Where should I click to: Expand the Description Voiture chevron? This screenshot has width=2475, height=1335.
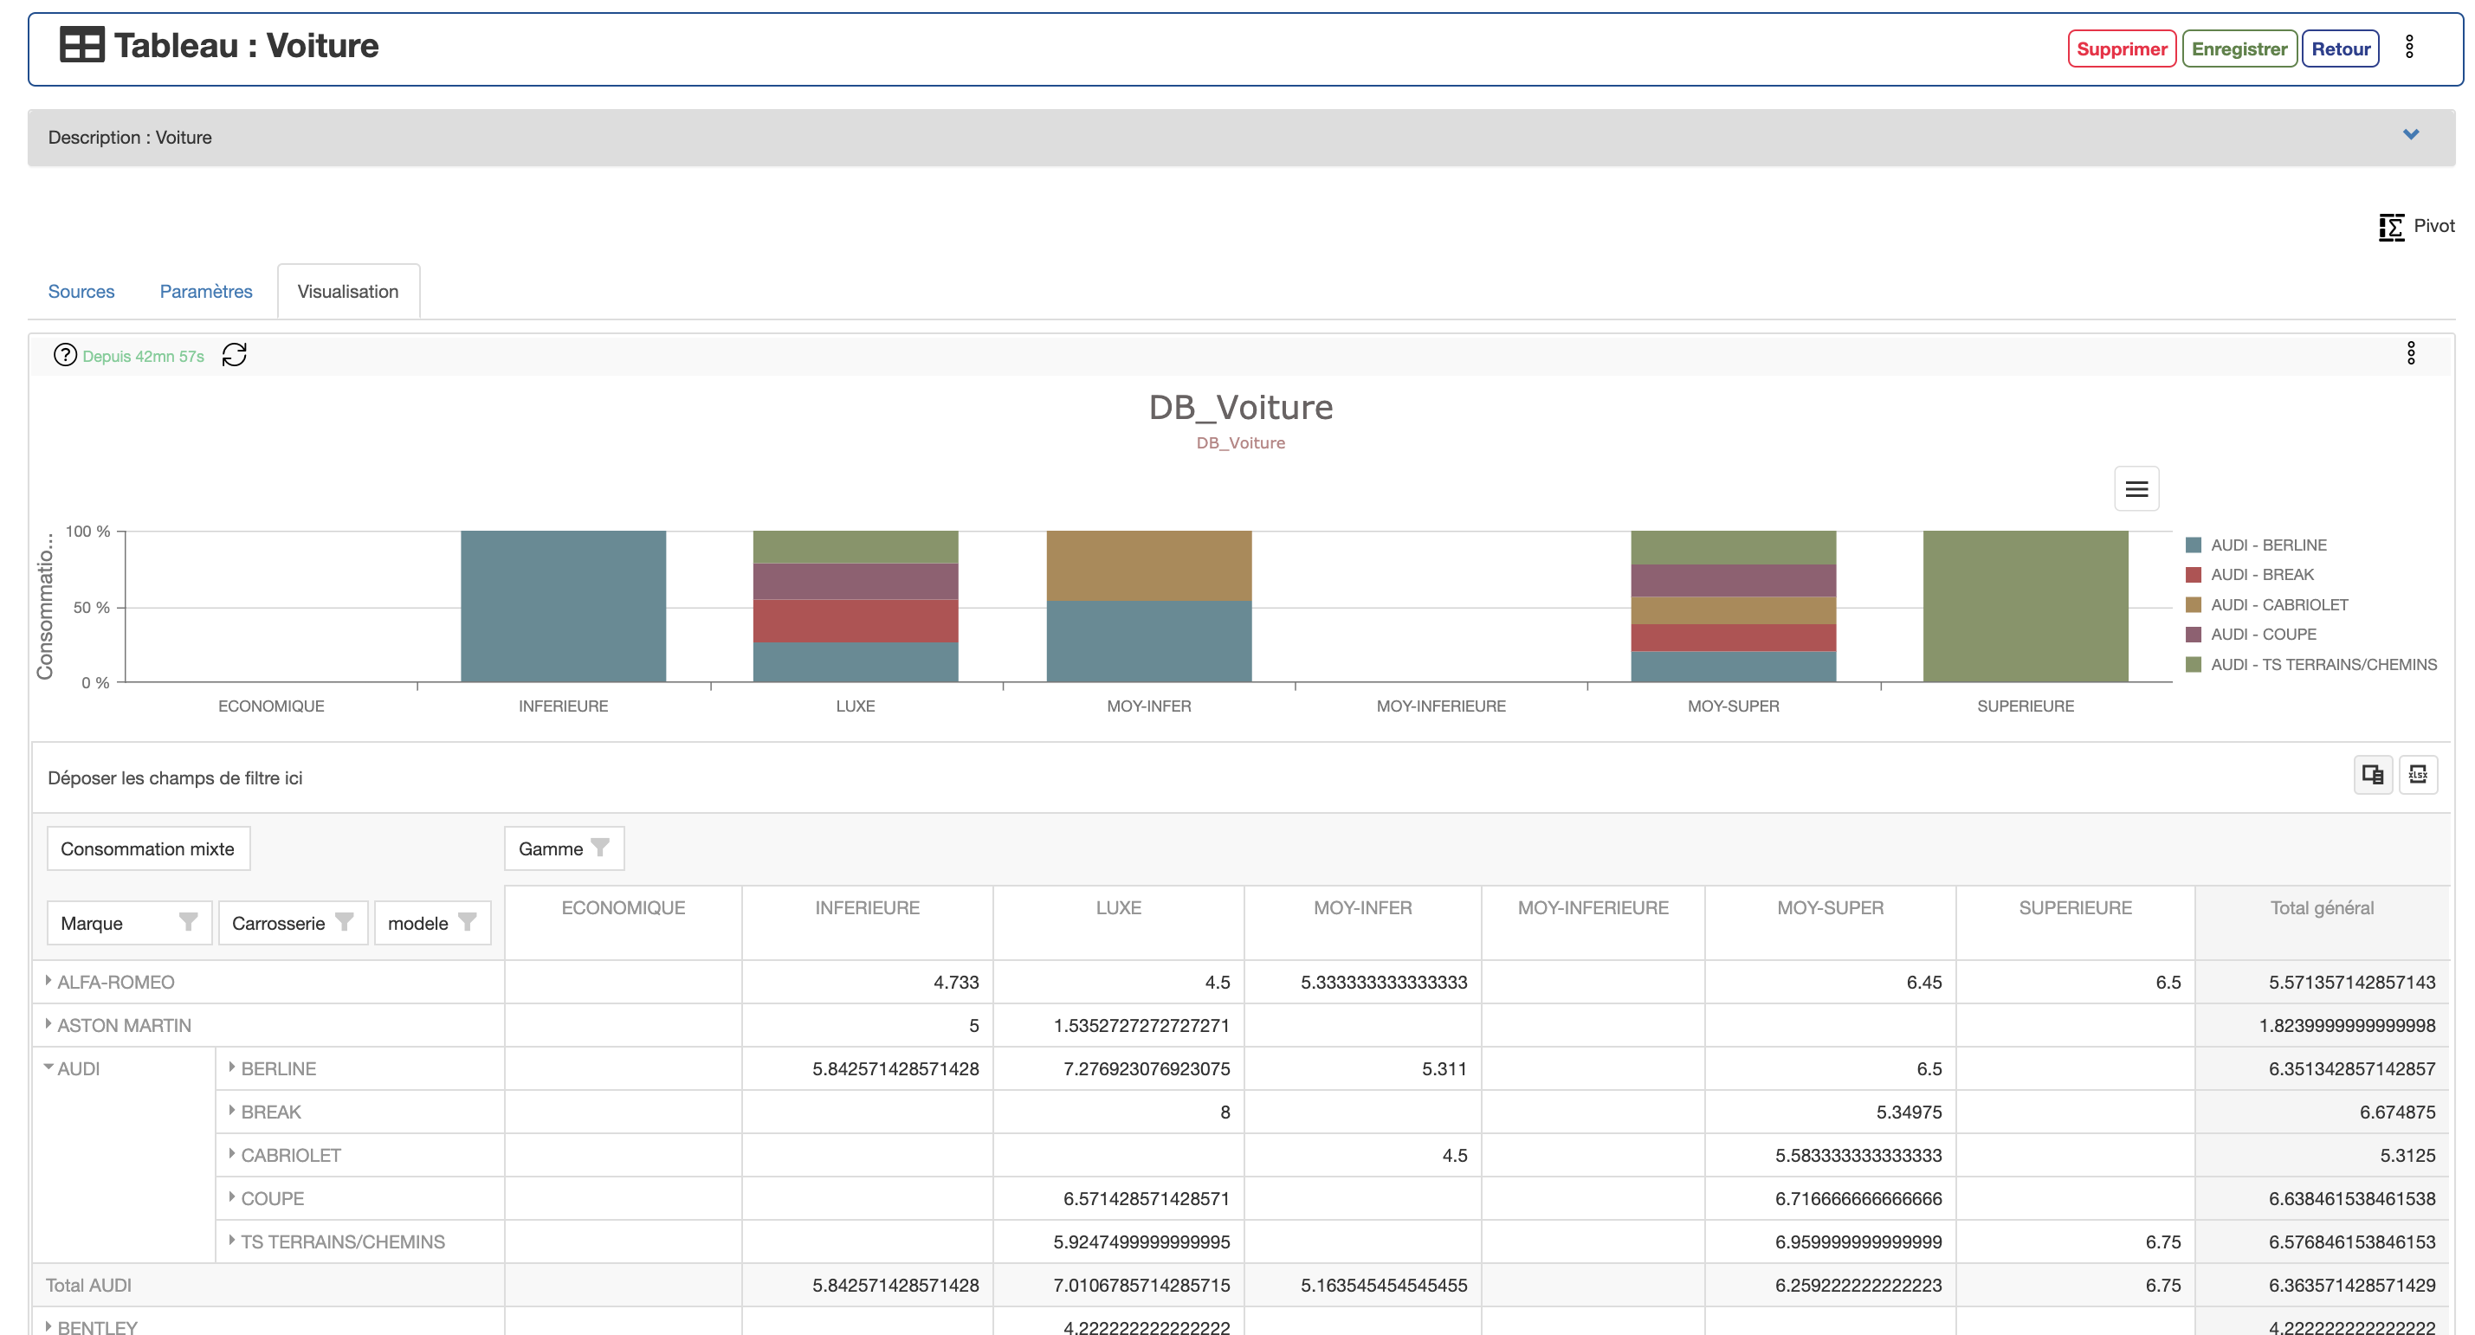2410,135
